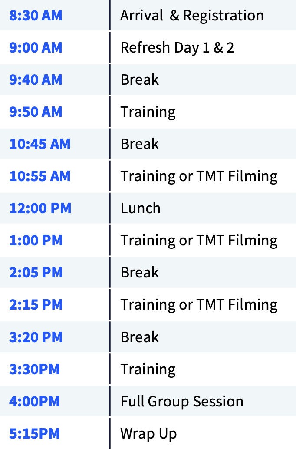296x449 pixels.
Task: Select the Arrival & Registration entry
Action: (x=192, y=16)
